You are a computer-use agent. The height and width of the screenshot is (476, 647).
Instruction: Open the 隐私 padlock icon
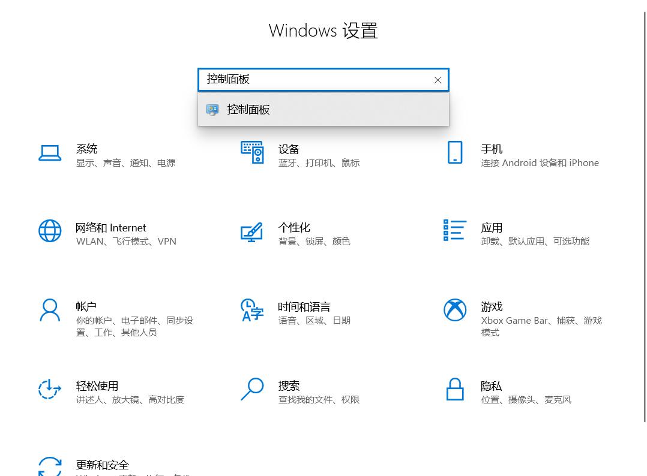pyautogui.click(x=455, y=389)
